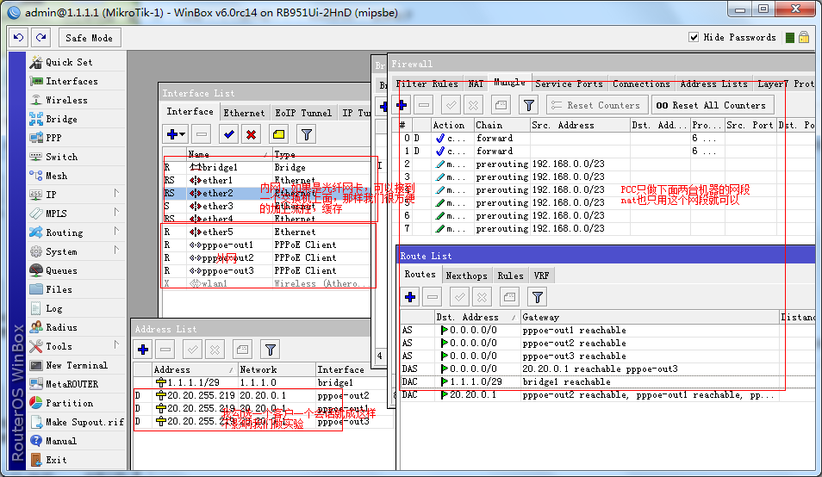The image size is (822, 477).
Task: Open Queues in sidebar
Action: [61, 270]
